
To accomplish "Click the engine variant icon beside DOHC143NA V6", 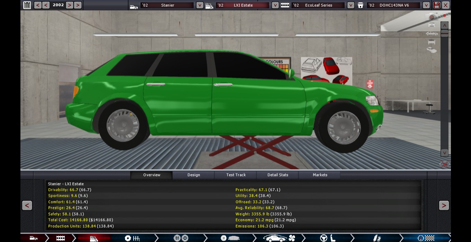I will coord(361,6).
